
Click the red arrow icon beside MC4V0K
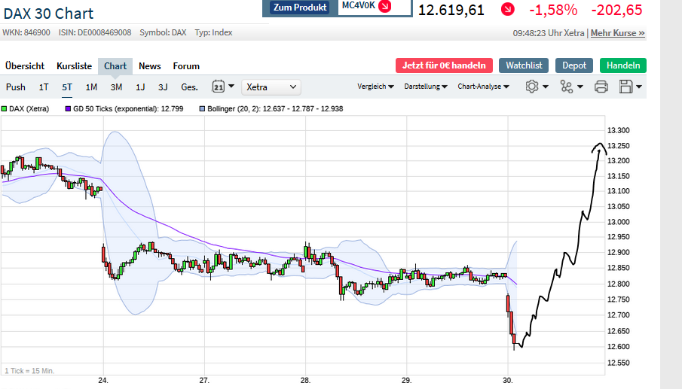[x=385, y=6]
